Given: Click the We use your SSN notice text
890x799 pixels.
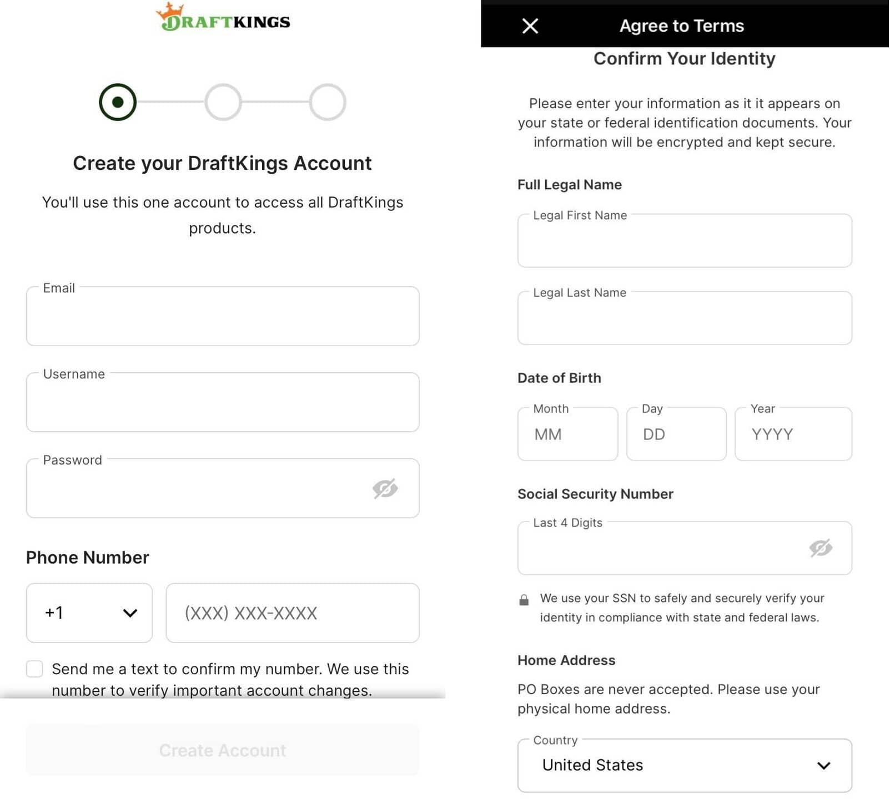Looking at the screenshot, I should (682, 608).
